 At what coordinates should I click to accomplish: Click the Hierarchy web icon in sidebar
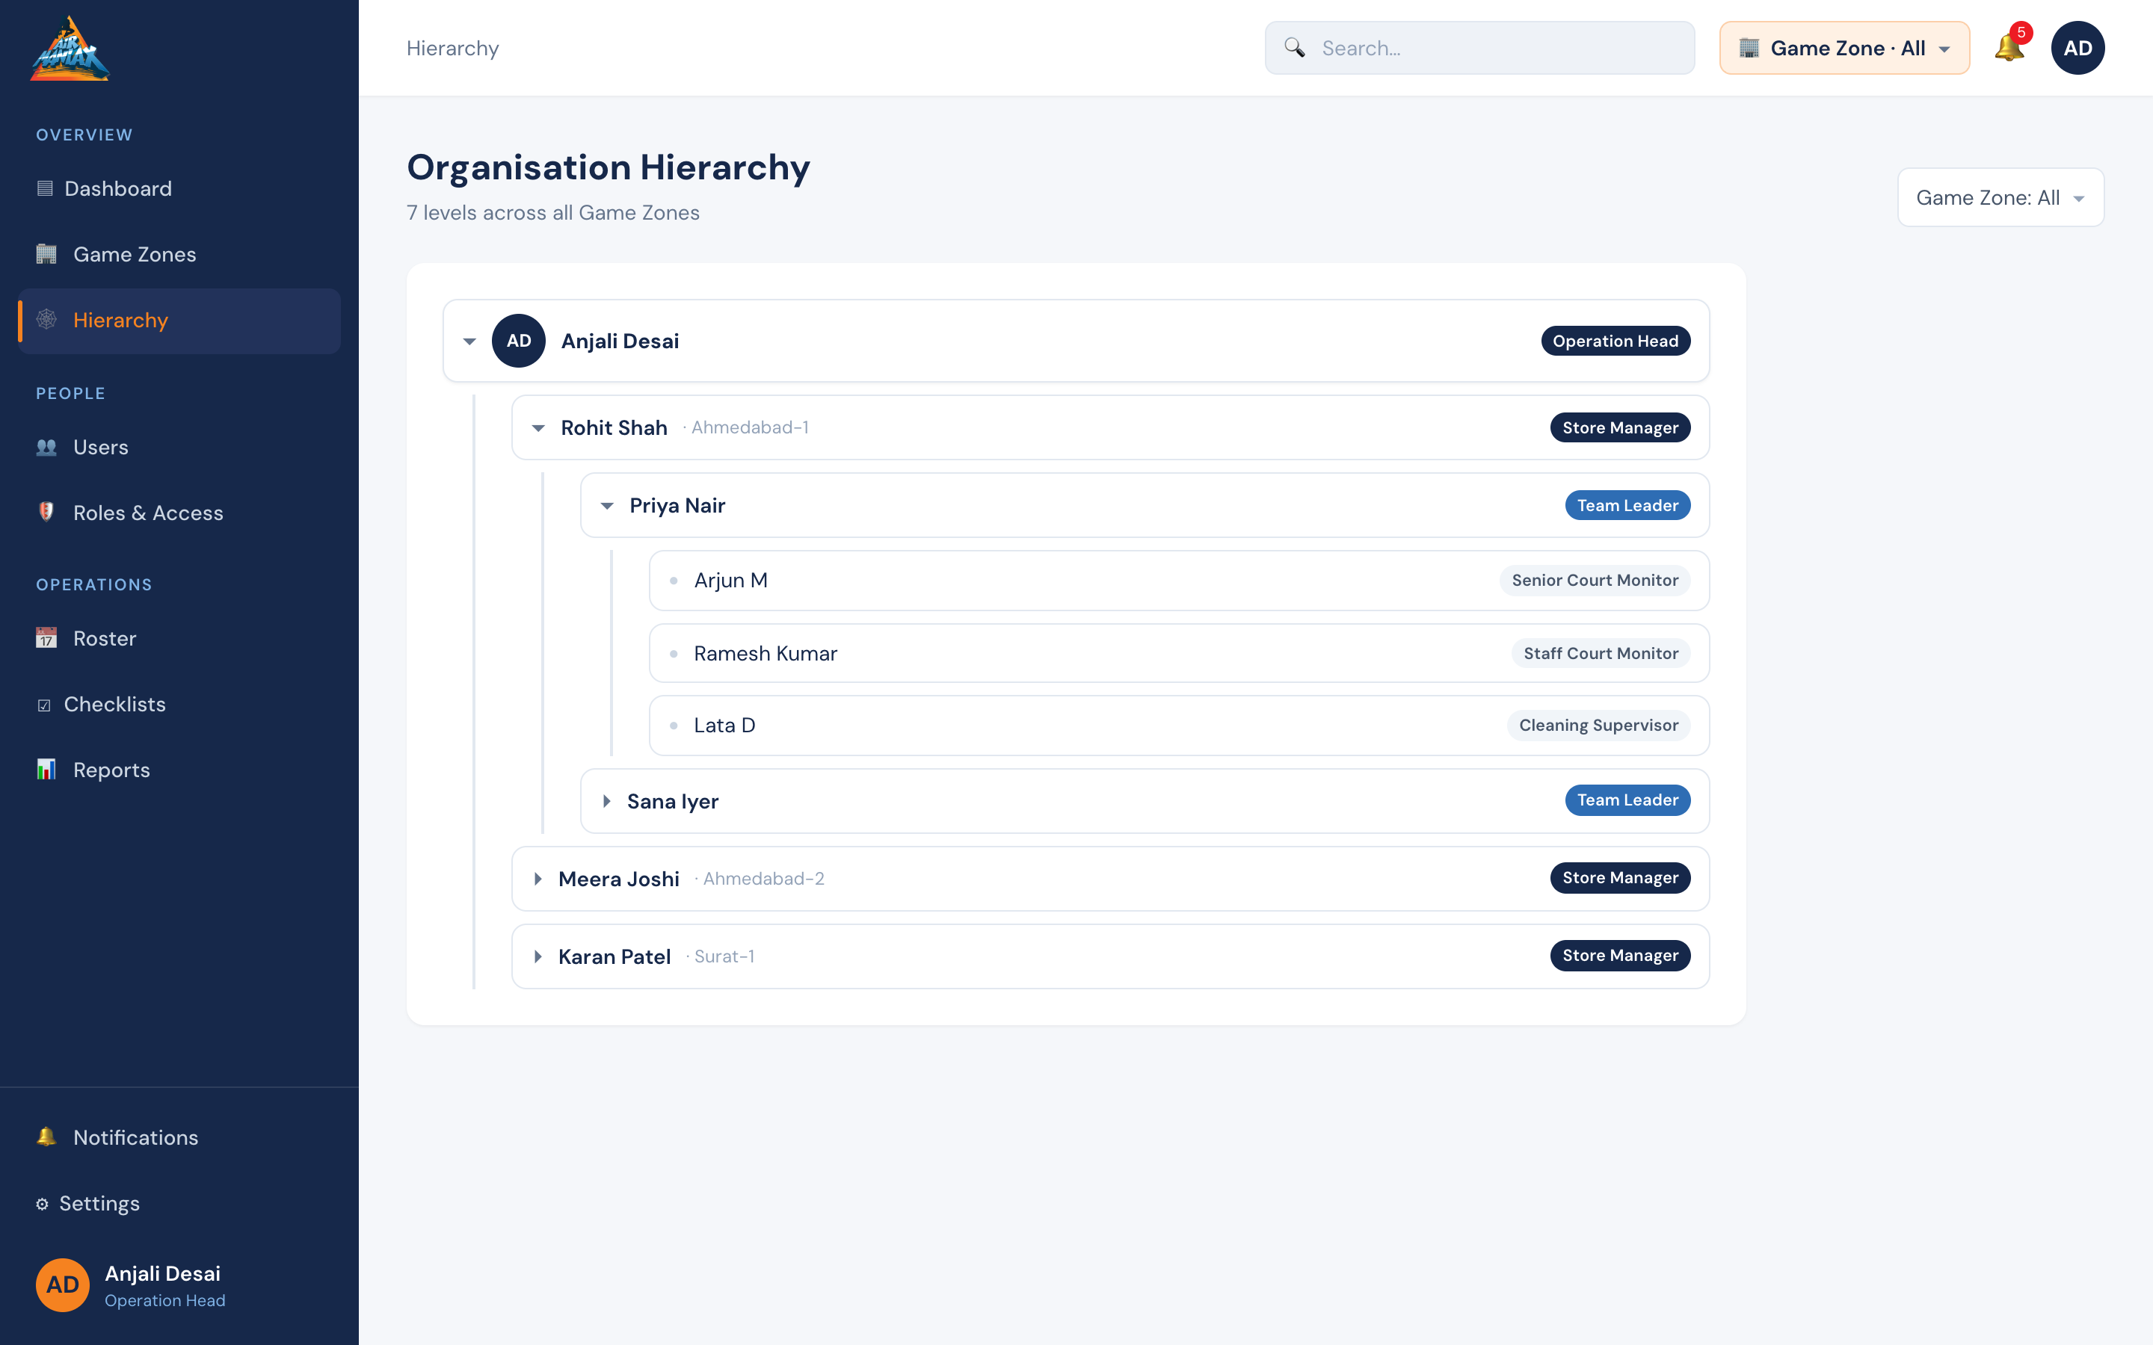(x=46, y=321)
